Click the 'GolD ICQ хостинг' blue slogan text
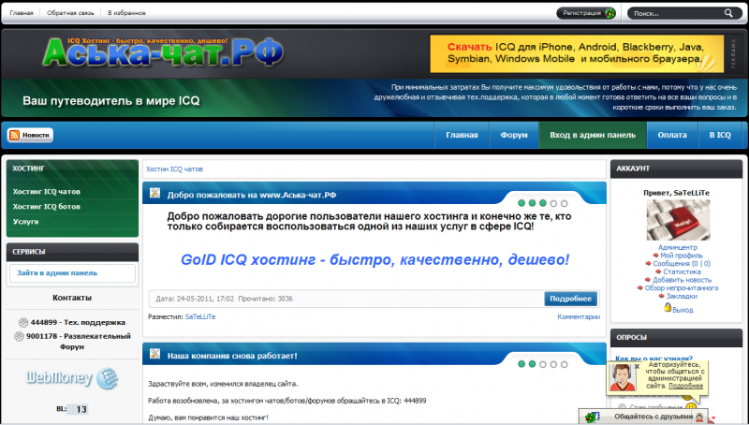This screenshot has height=425, width=749. coord(375,260)
